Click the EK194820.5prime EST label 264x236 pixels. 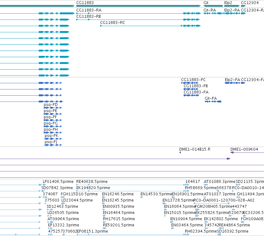click(93, 188)
